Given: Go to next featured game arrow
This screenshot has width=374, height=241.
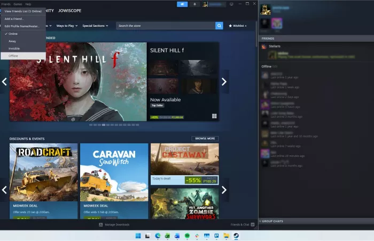Looking at the screenshot, I should click(224, 82).
